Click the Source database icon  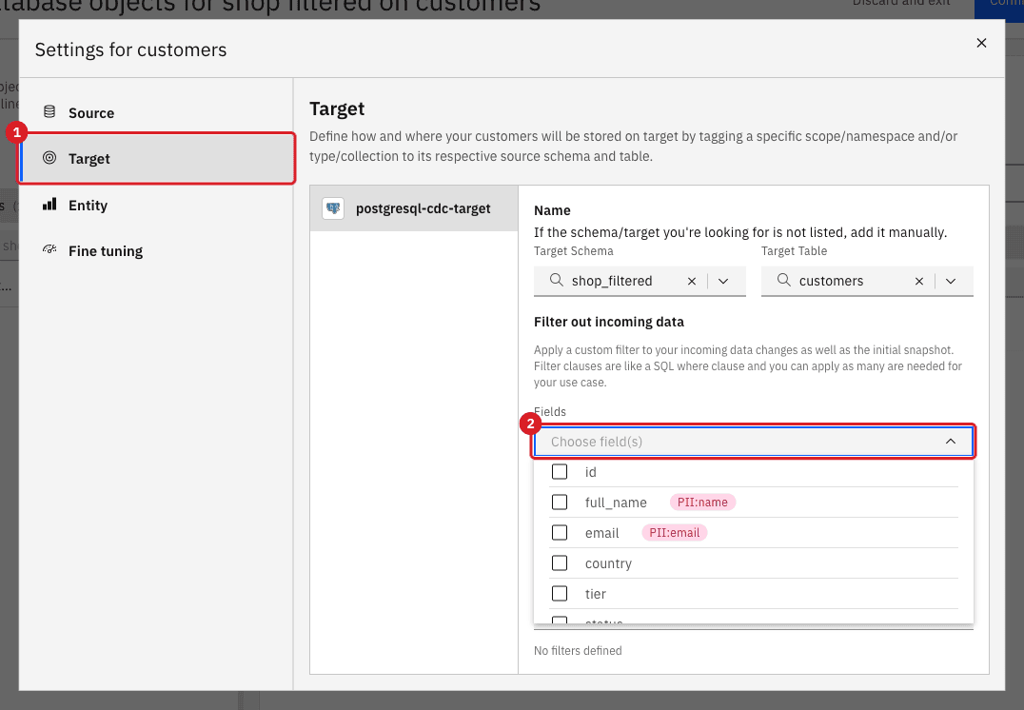pyautogui.click(x=49, y=111)
